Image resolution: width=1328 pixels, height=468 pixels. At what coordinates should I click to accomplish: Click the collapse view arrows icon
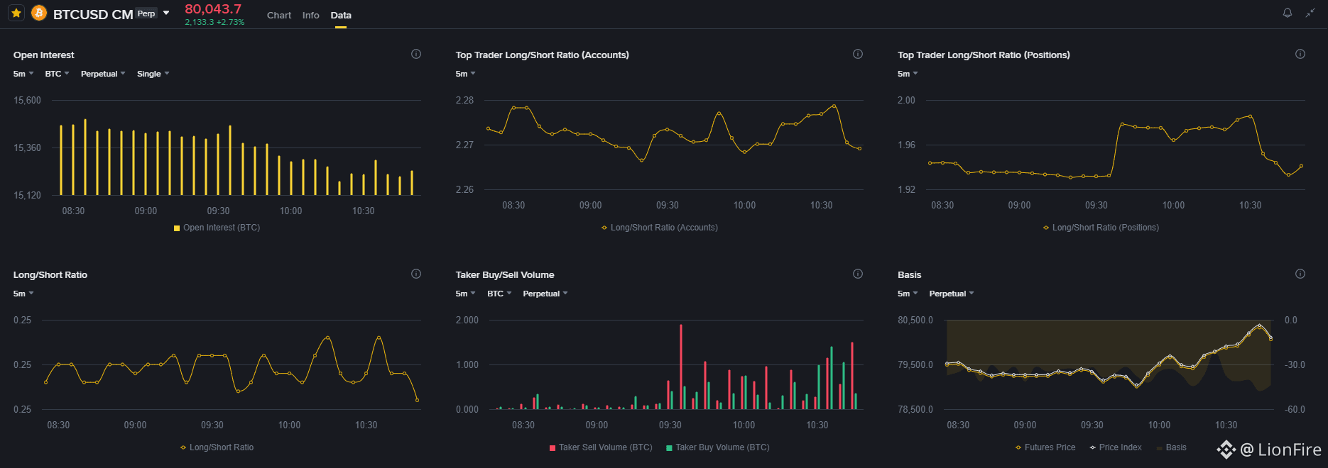coord(1310,13)
